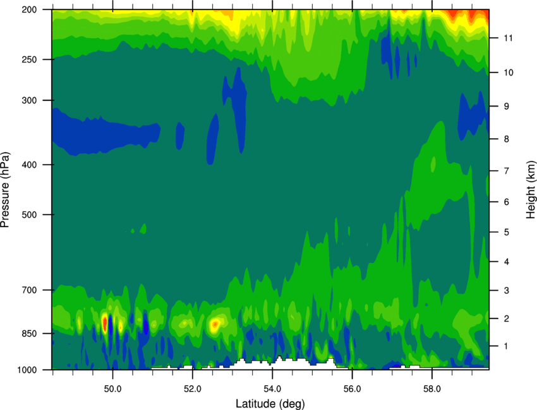Viewport: 537px width, 410px height.
Task: Select the 300 pressure tick label
Action: 29,100
